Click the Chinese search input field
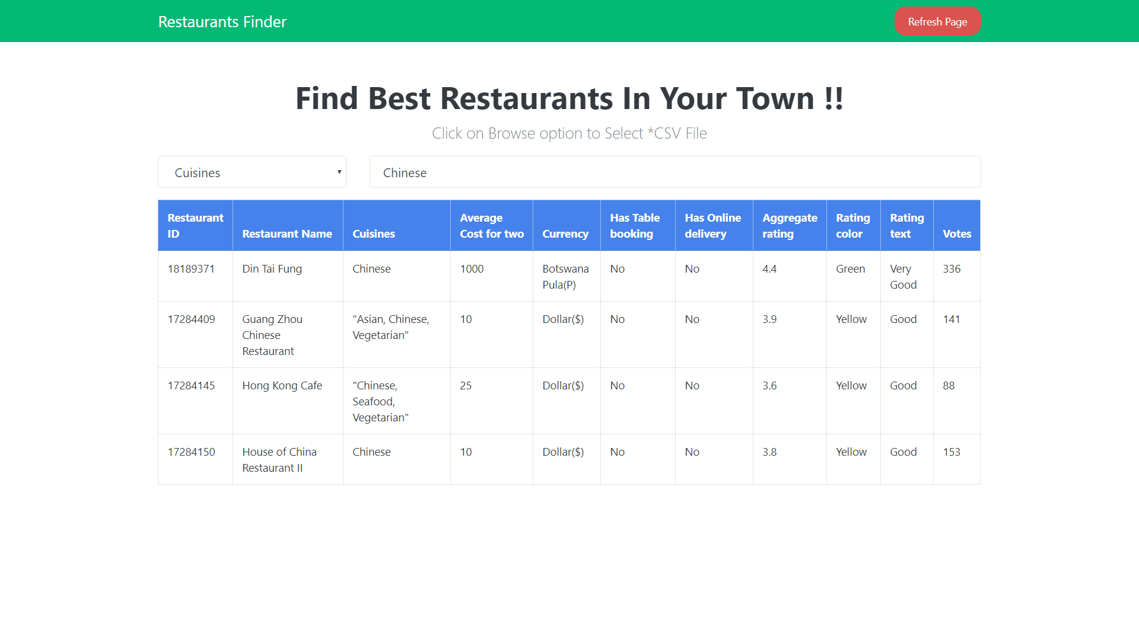The width and height of the screenshot is (1139, 640). click(675, 172)
